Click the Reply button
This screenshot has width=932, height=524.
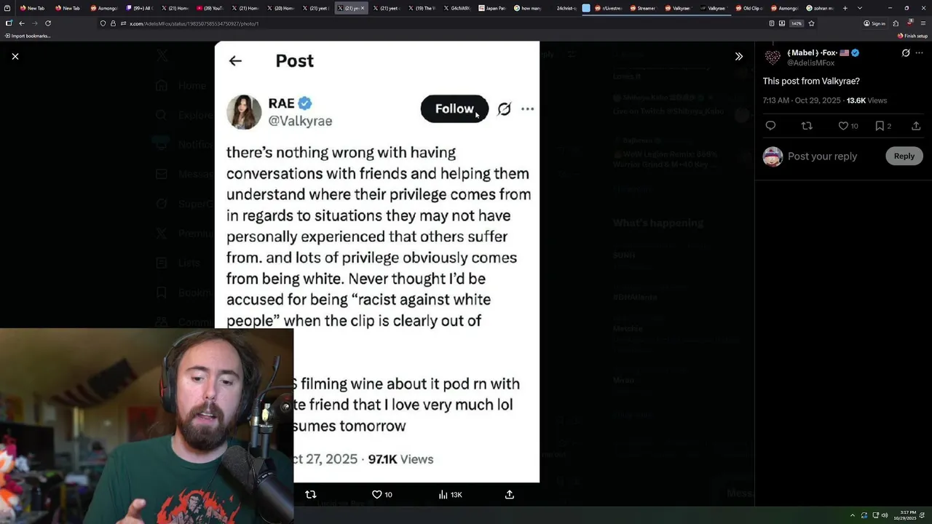coord(904,156)
